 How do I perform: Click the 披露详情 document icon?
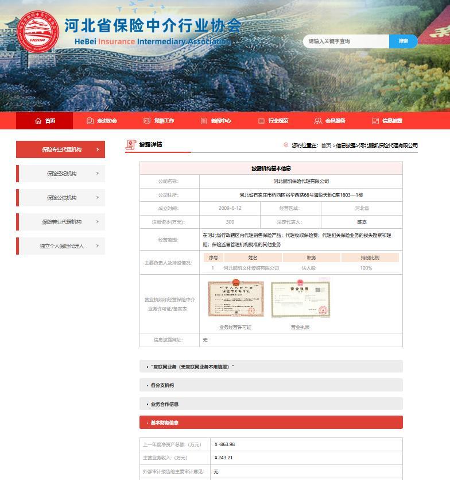pos(131,145)
